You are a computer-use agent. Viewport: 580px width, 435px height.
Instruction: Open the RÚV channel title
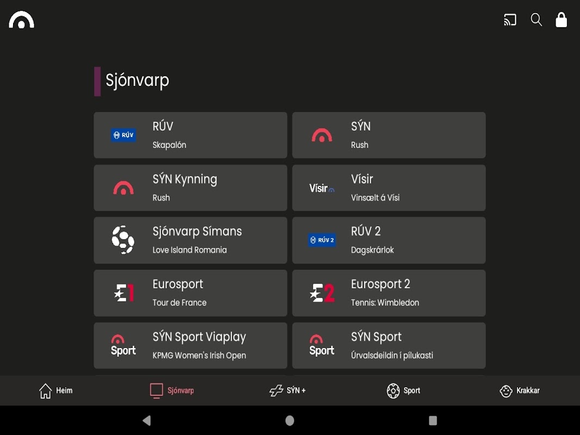(x=163, y=126)
